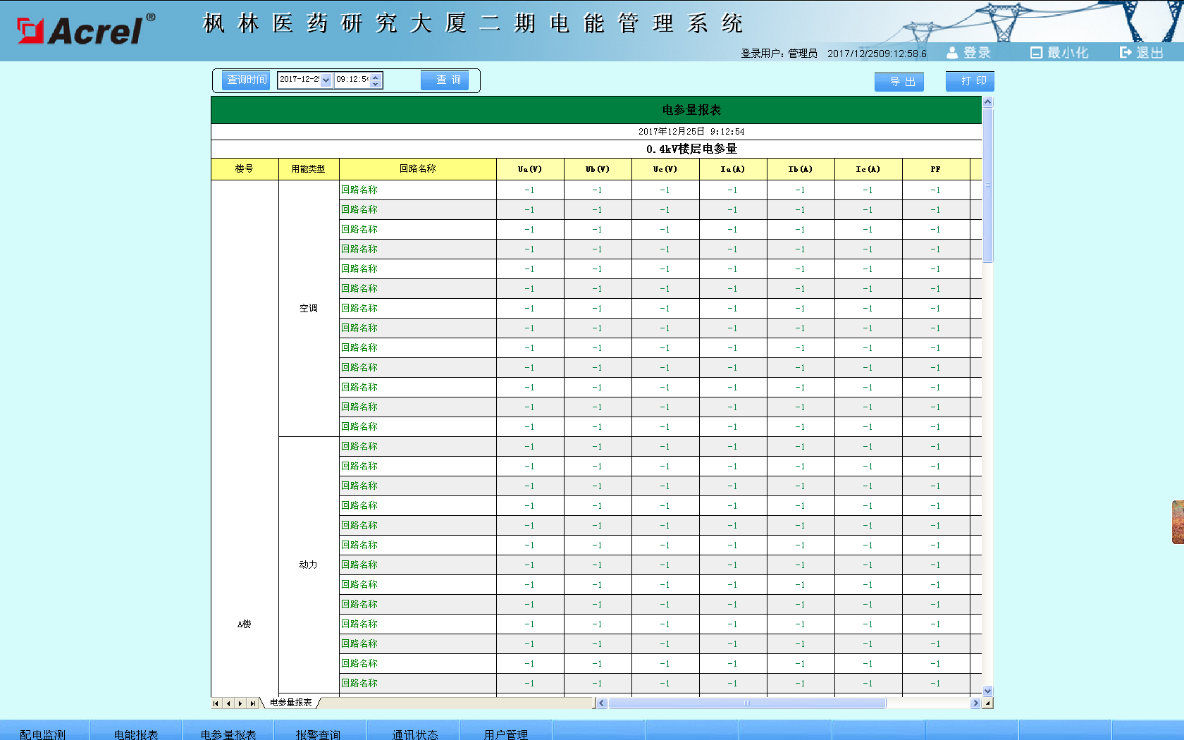Click the vertical scrollbar down arrow
The height and width of the screenshot is (740, 1184).
click(987, 691)
